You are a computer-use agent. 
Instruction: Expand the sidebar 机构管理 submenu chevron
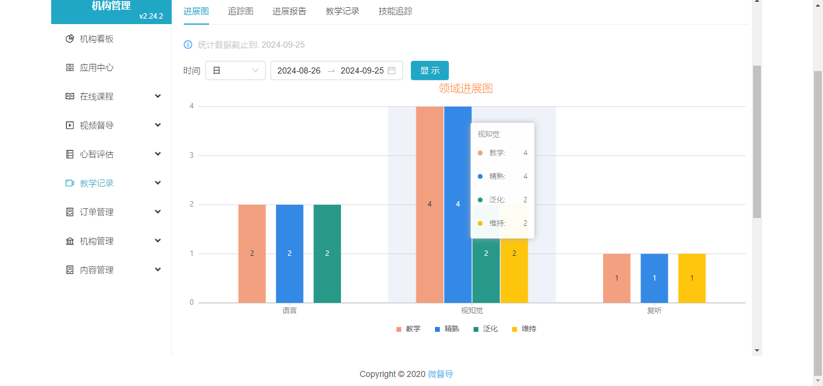coord(158,241)
